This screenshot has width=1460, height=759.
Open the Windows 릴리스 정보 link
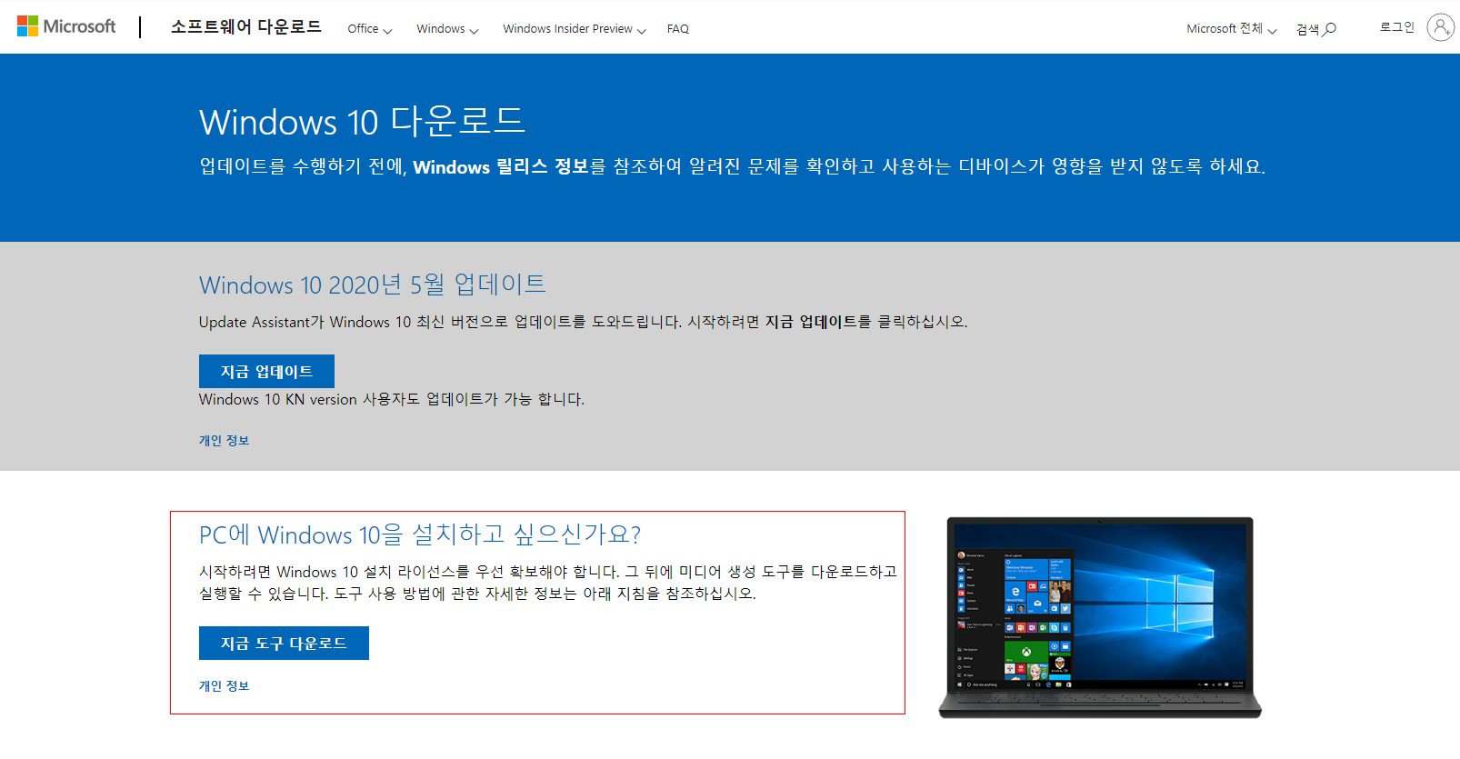pyautogui.click(x=501, y=166)
